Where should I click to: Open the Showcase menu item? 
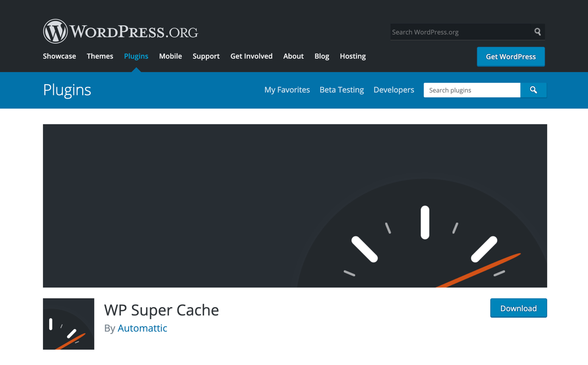[x=59, y=56]
